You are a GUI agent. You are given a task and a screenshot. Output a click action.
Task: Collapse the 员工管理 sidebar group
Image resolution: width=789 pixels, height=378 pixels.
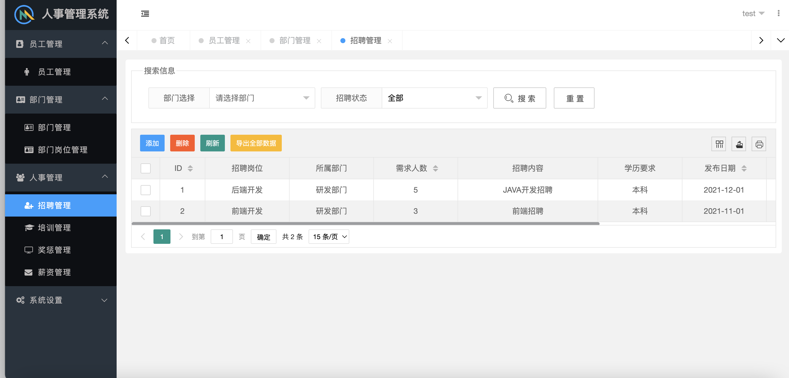click(61, 44)
